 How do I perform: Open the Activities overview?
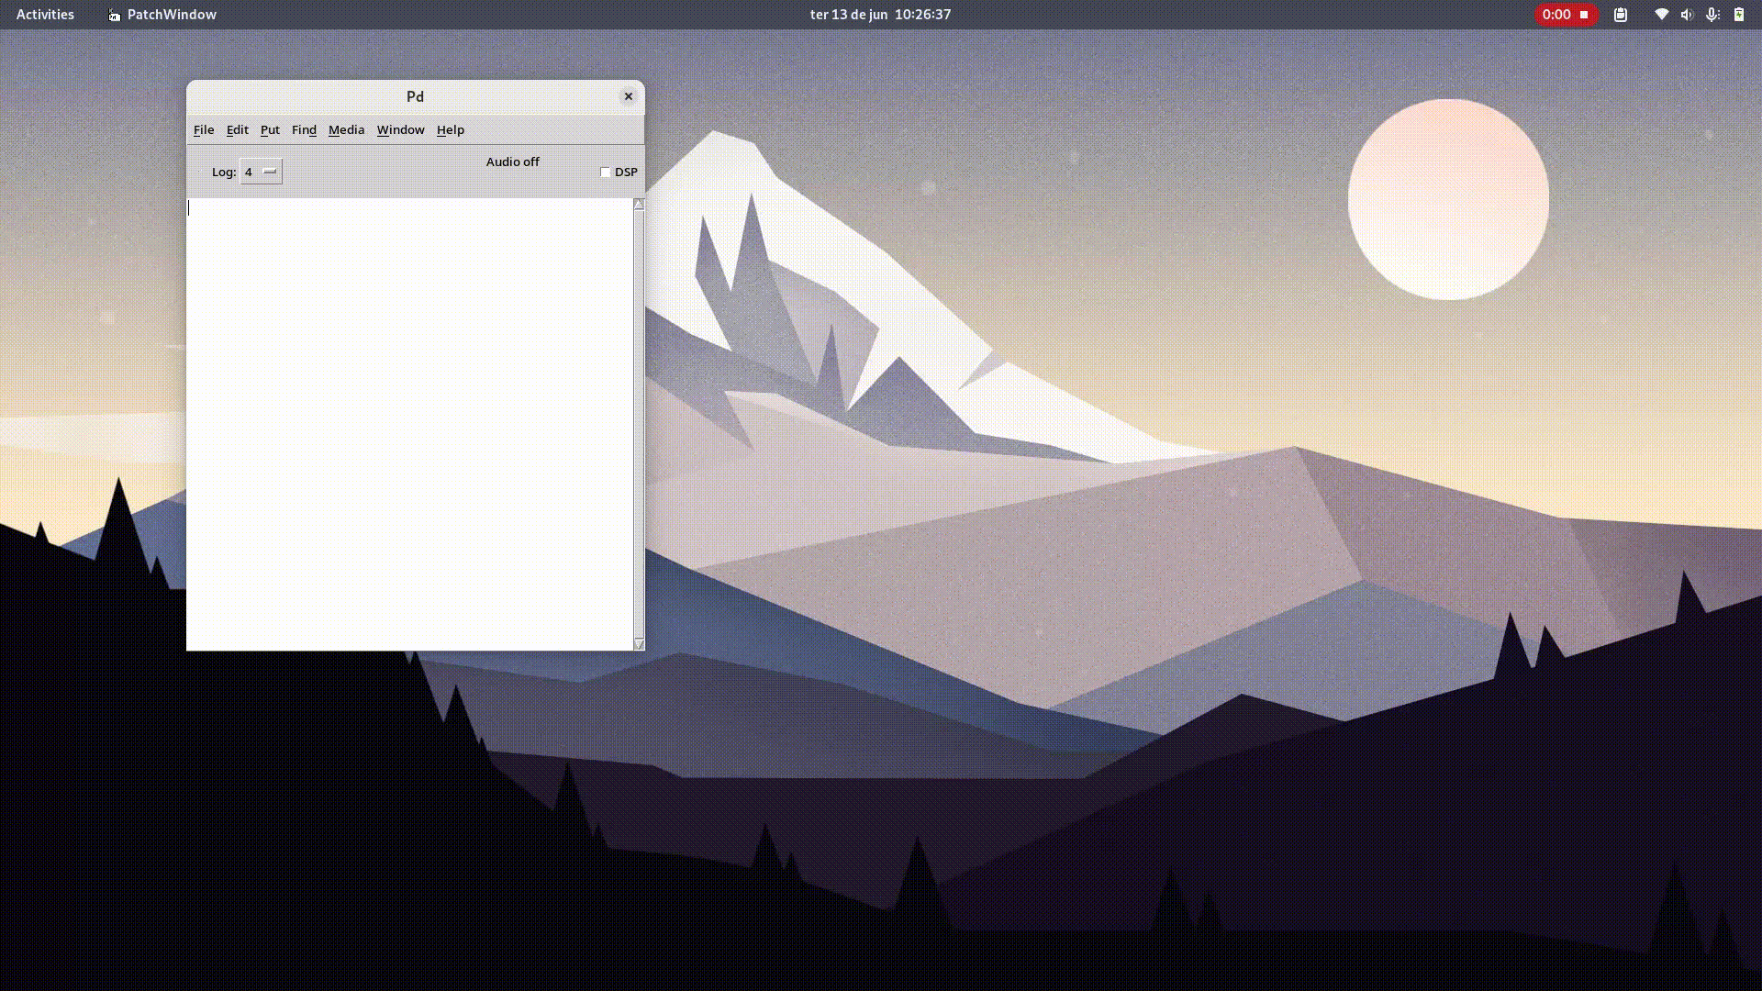click(x=45, y=14)
